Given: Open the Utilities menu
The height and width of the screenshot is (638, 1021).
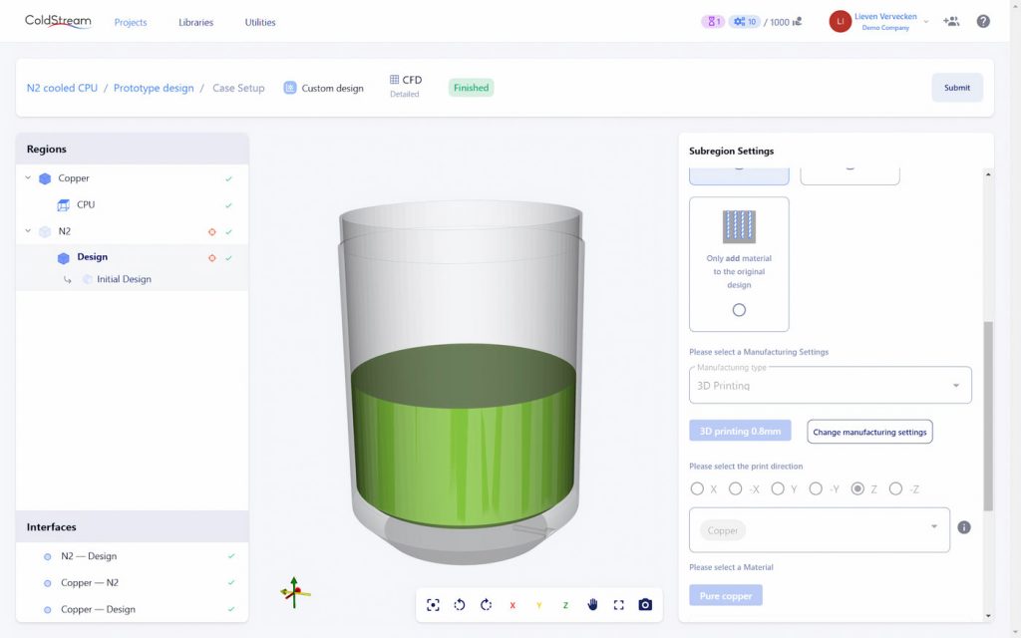Looking at the screenshot, I should click(x=260, y=22).
